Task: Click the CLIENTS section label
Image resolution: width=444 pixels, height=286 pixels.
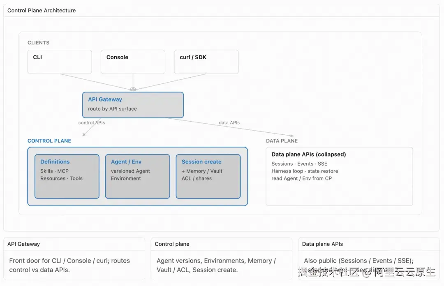Action: point(39,43)
